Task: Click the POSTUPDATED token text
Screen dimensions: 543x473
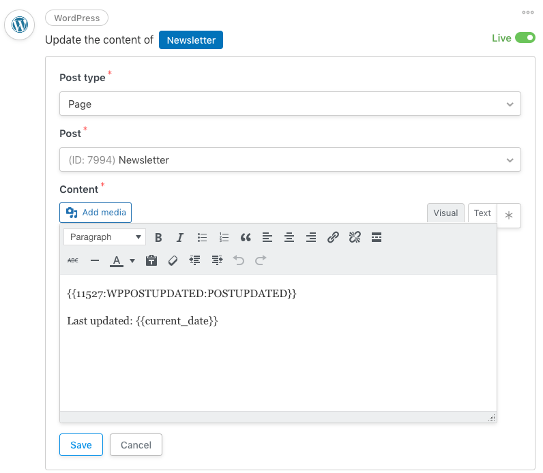Action: click(182, 294)
